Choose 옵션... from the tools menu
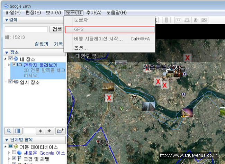The width and height of the screenshot is (225, 164). click(110, 48)
